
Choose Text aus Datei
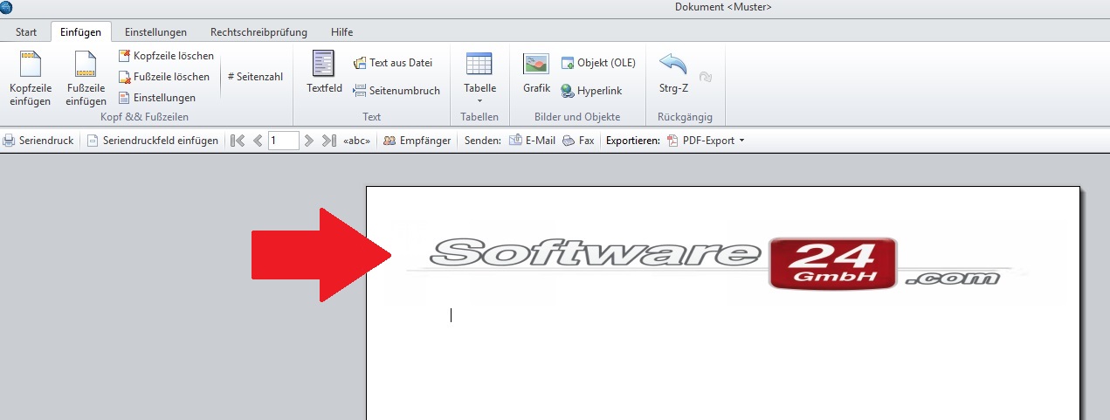[x=393, y=63]
